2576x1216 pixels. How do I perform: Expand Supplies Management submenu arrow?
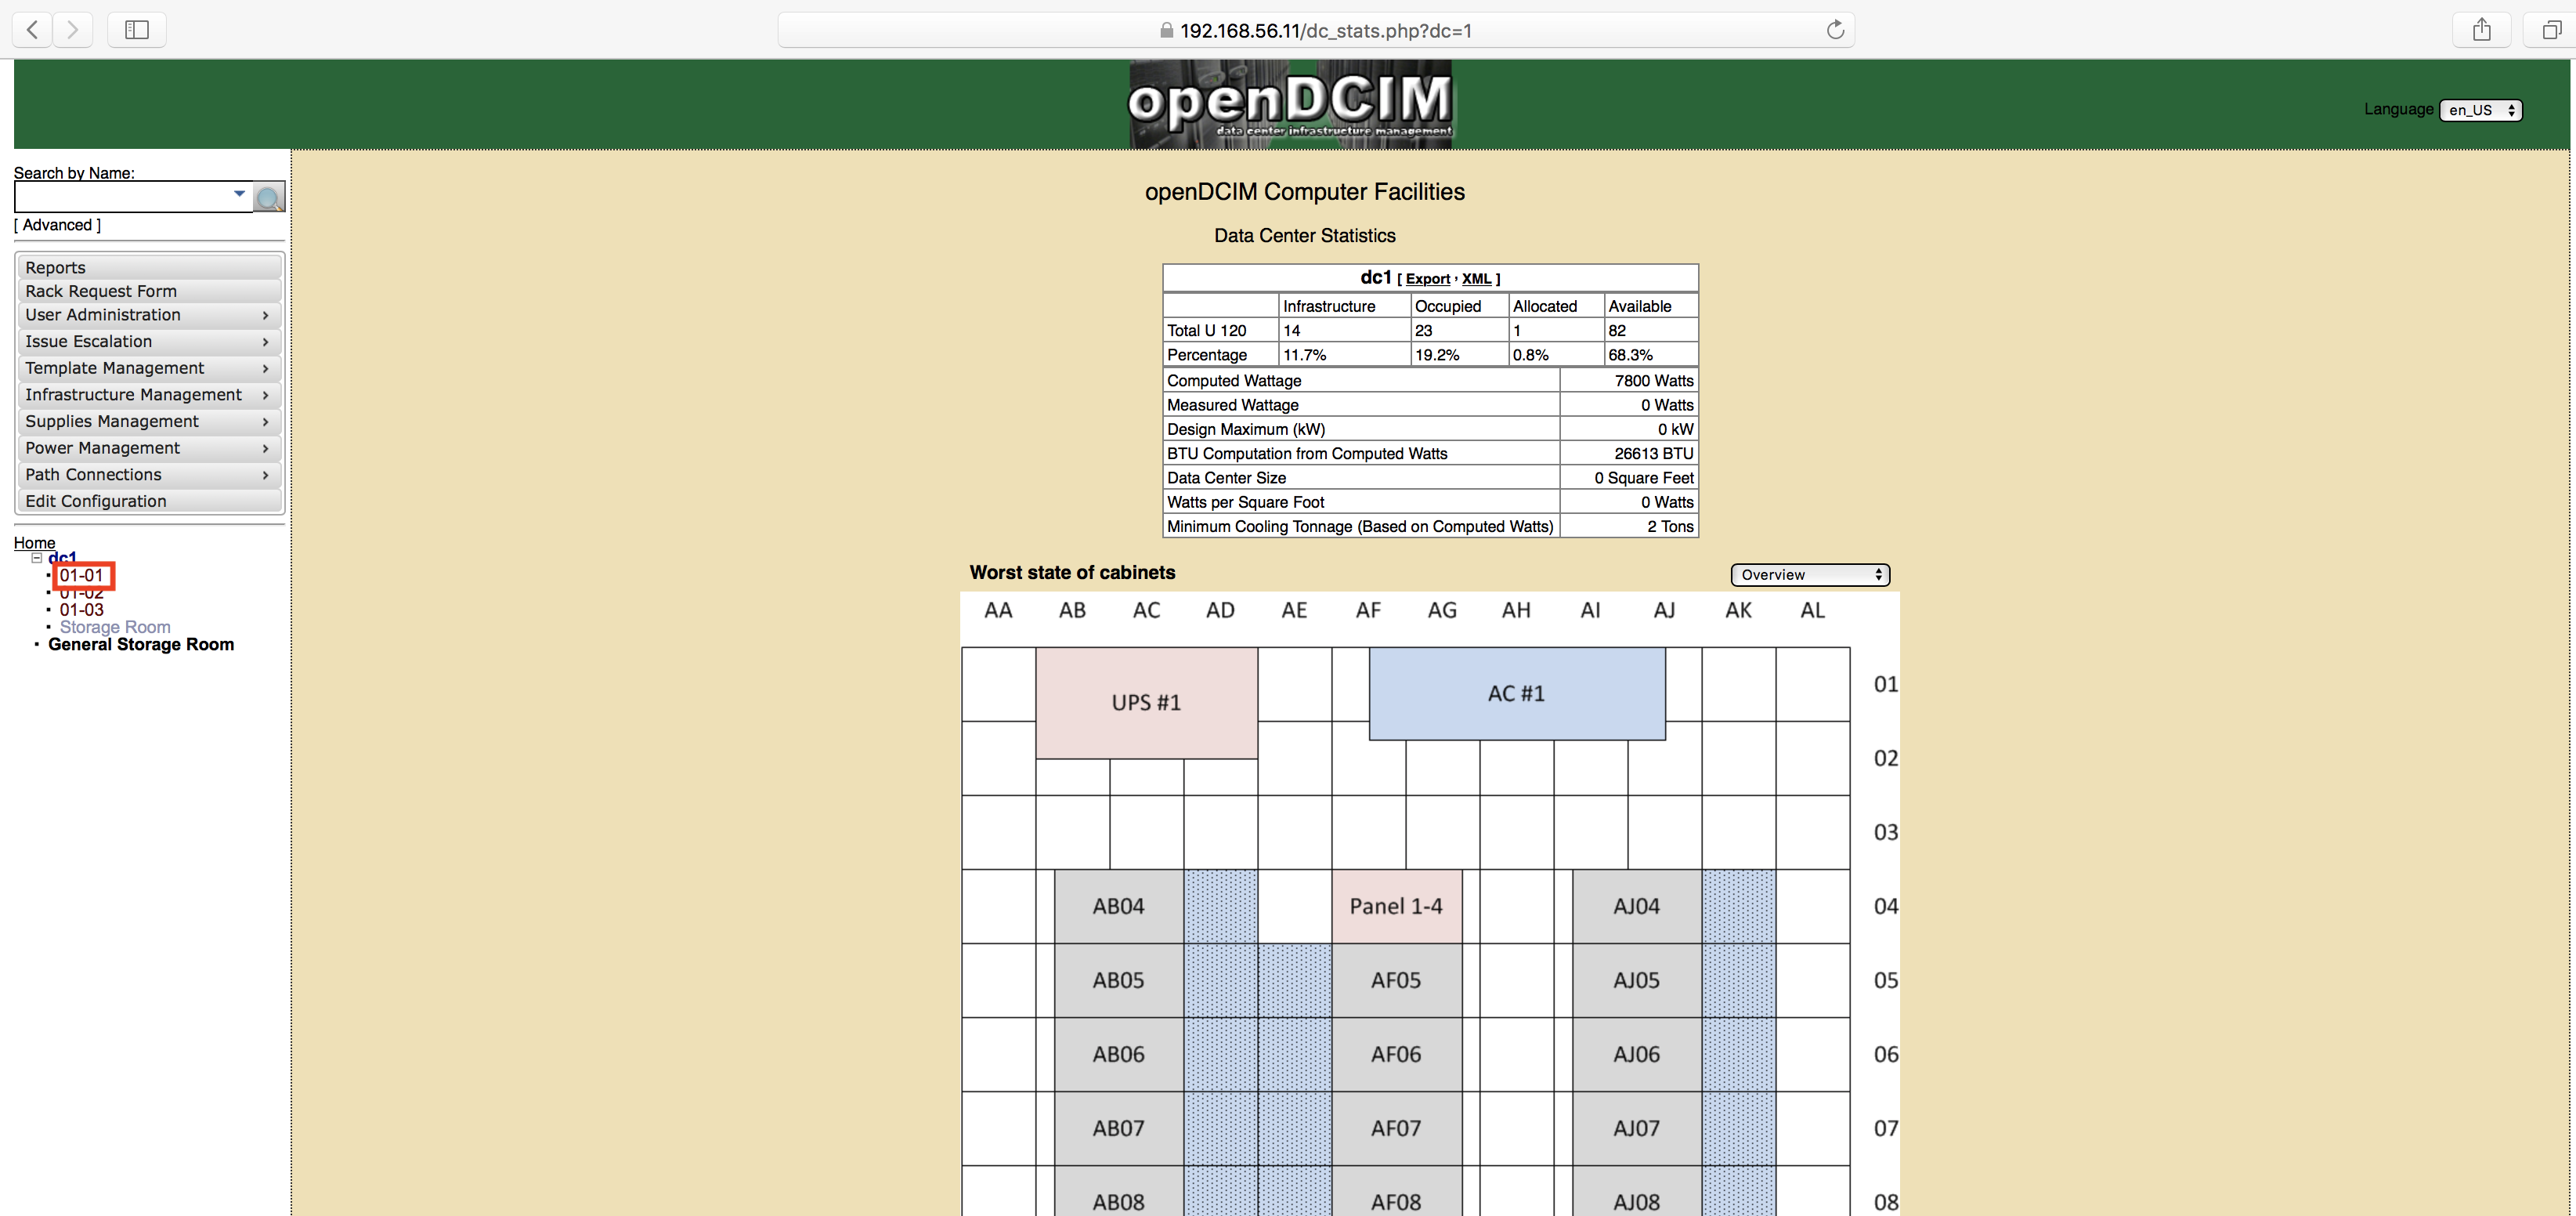coord(265,422)
